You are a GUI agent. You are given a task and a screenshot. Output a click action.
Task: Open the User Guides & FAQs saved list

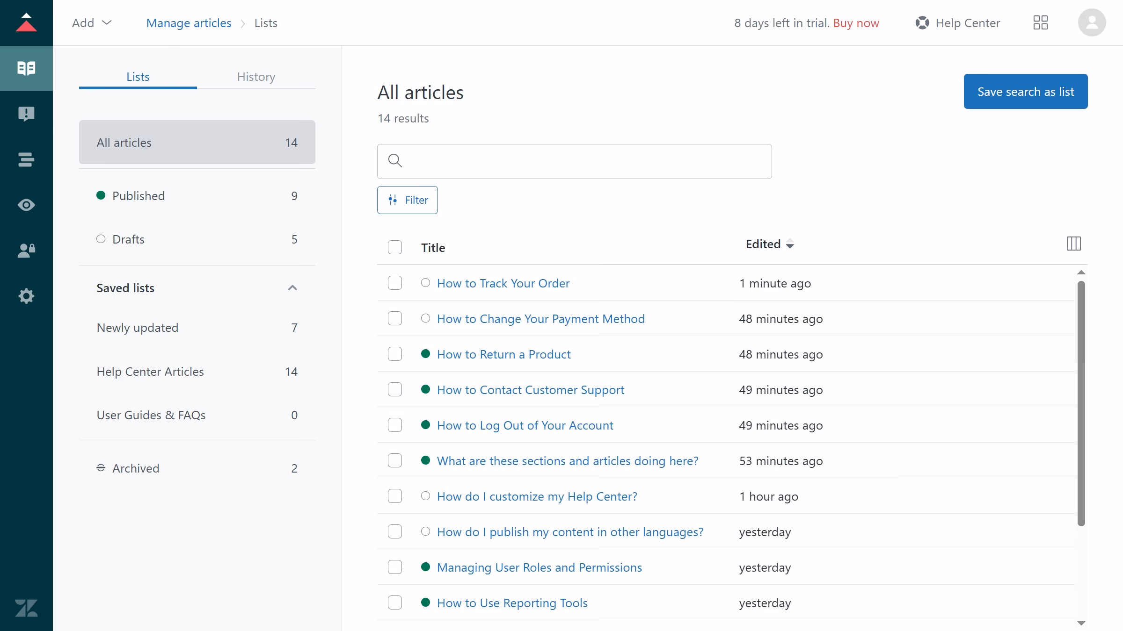(197, 415)
